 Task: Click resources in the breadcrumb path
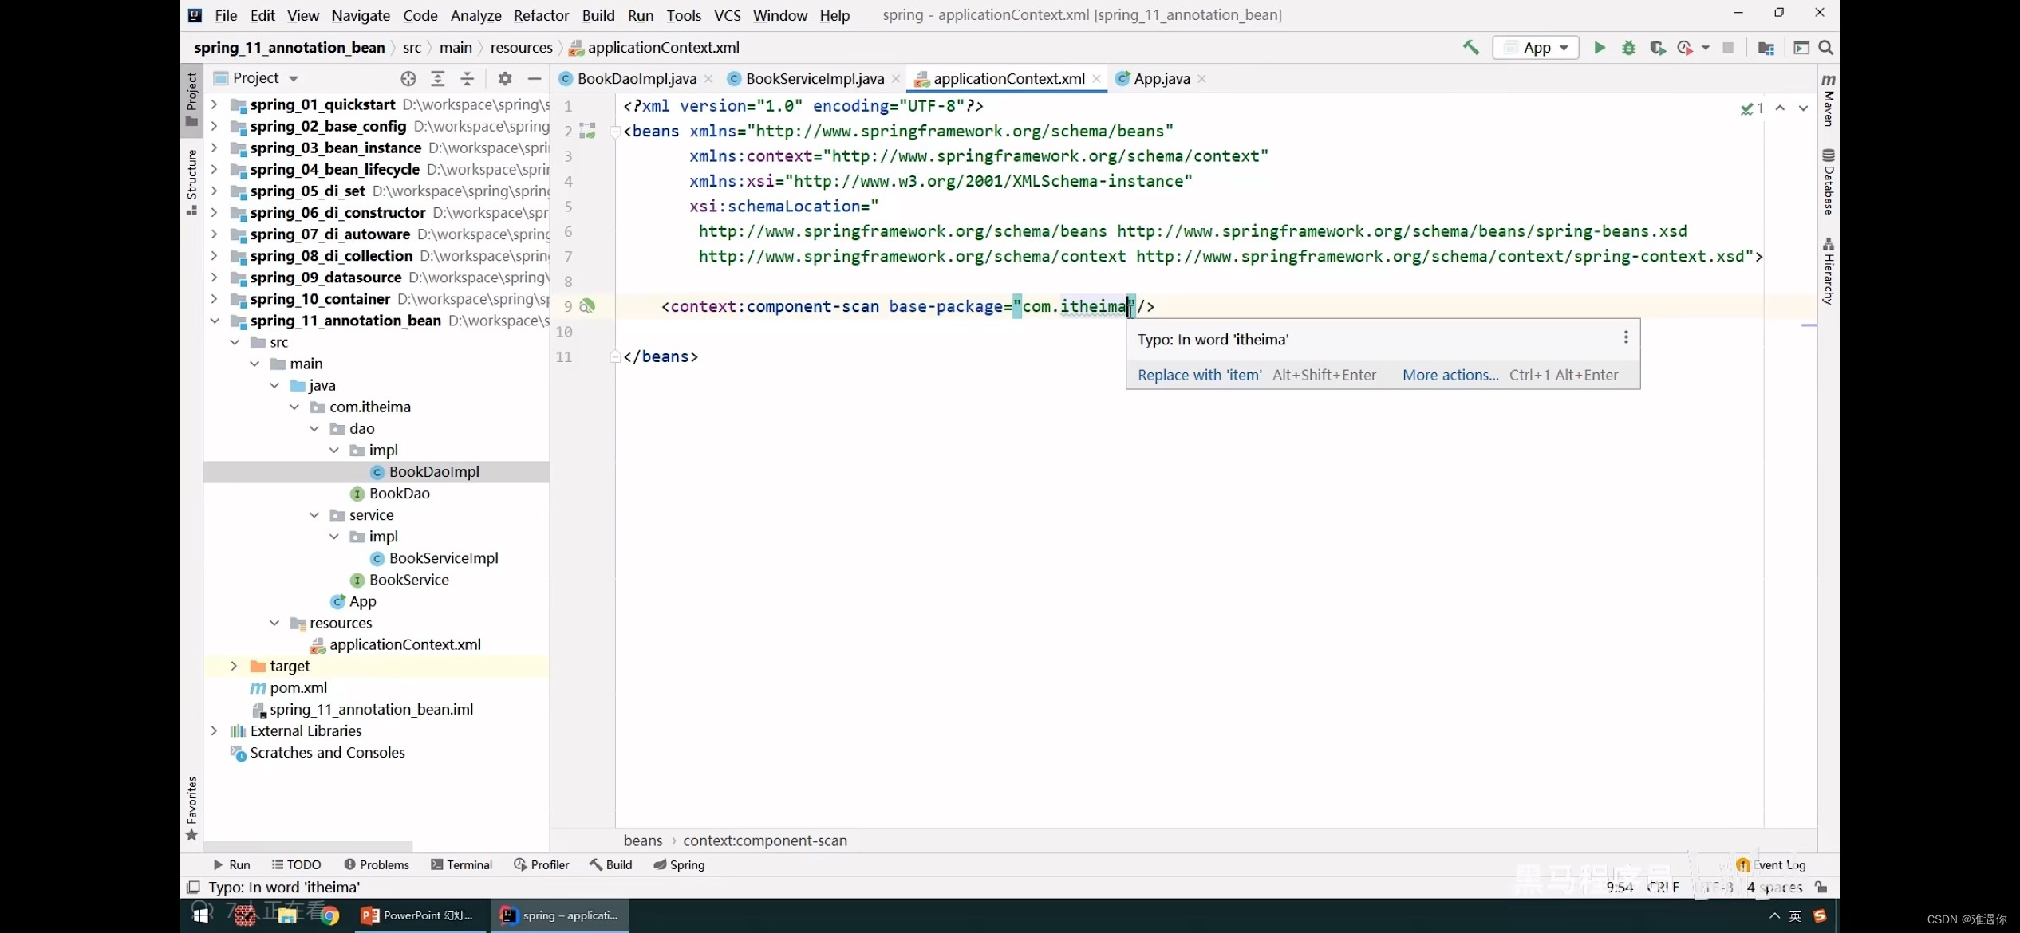pyautogui.click(x=521, y=48)
